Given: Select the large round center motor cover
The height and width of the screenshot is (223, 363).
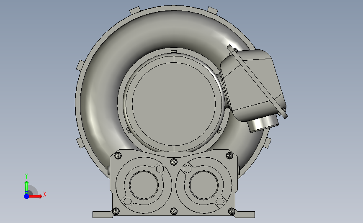Looking at the screenshot, I should coord(174,104).
